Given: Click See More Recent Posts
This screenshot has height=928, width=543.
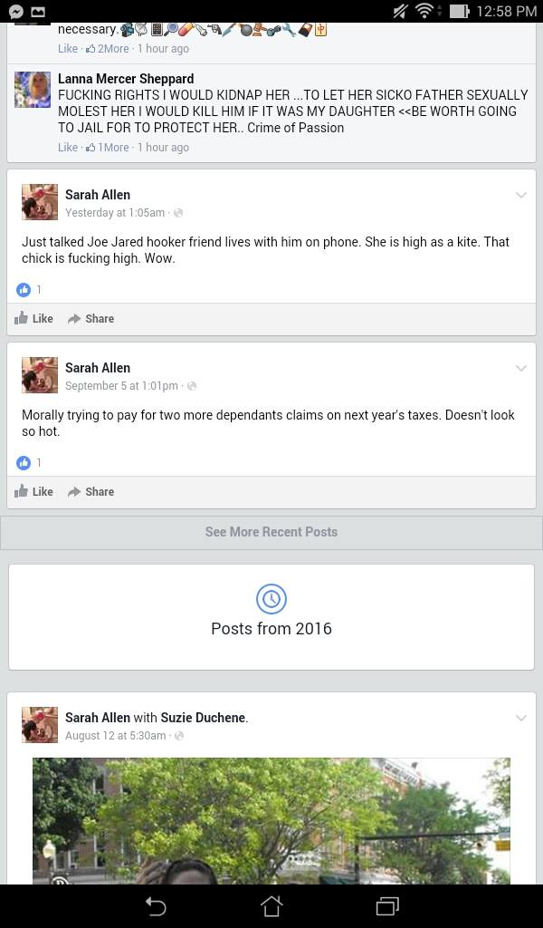Looking at the screenshot, I should (x=271, y=532).
